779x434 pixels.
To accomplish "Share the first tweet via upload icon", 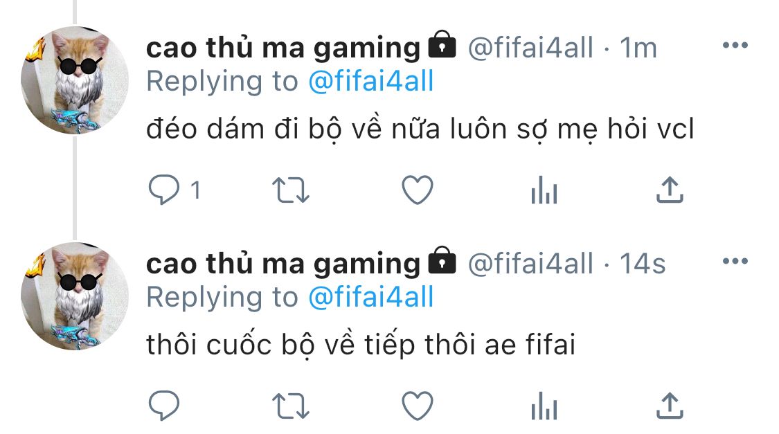I will pyautogui.click(x=670, y=190).
